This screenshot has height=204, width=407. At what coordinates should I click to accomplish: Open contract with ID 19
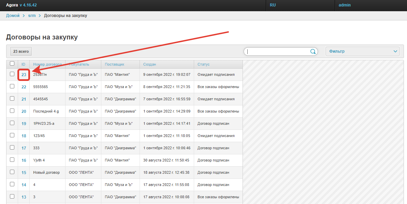point(24,124)
